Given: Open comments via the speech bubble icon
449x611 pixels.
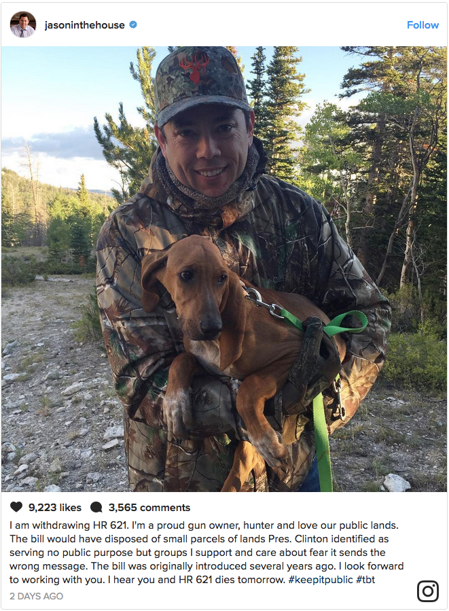Looking at the screenshot, I should [96, 507].
